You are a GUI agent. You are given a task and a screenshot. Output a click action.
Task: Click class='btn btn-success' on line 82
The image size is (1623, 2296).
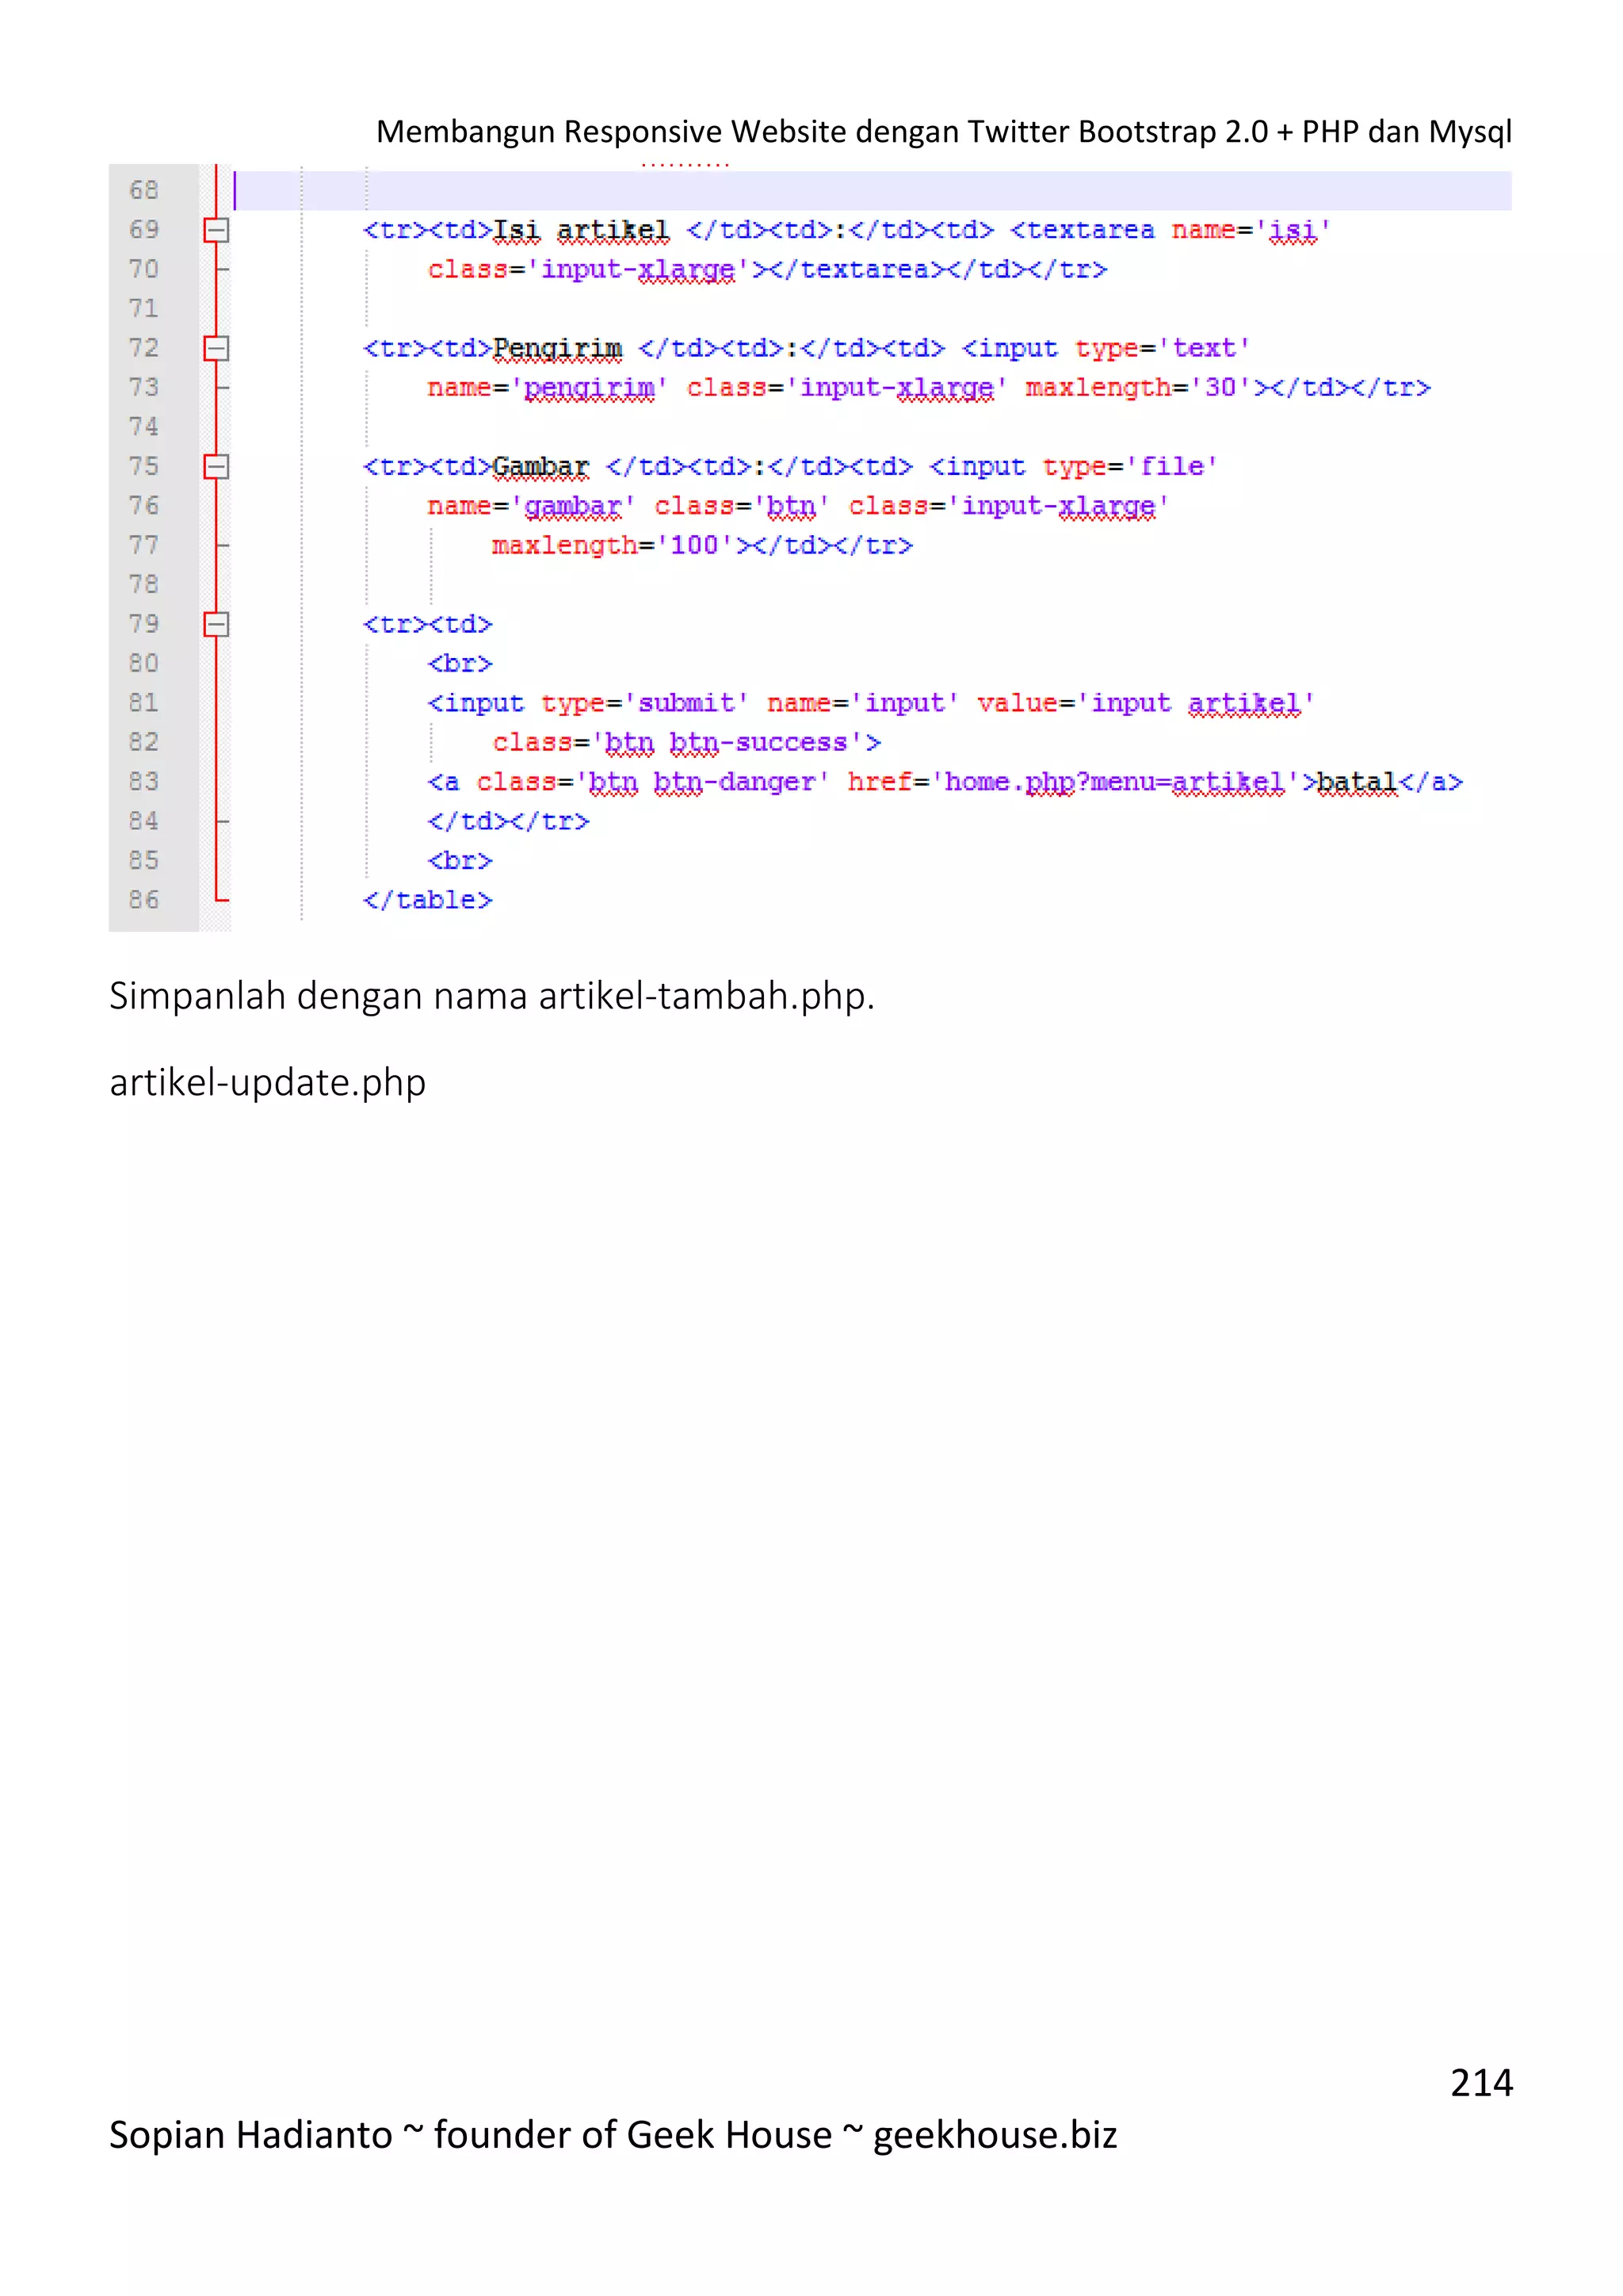pos(678,743)
